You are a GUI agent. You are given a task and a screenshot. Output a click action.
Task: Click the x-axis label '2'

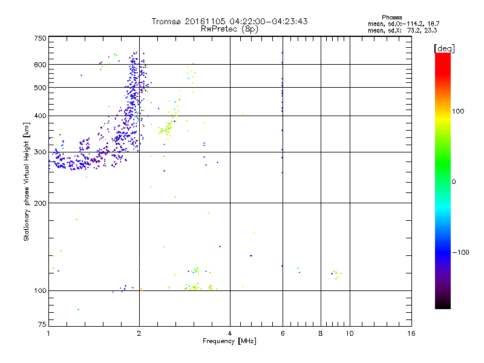click(x=139, y=333)
